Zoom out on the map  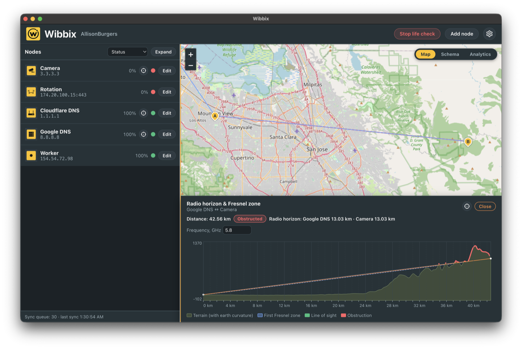(x=191, y=65)
